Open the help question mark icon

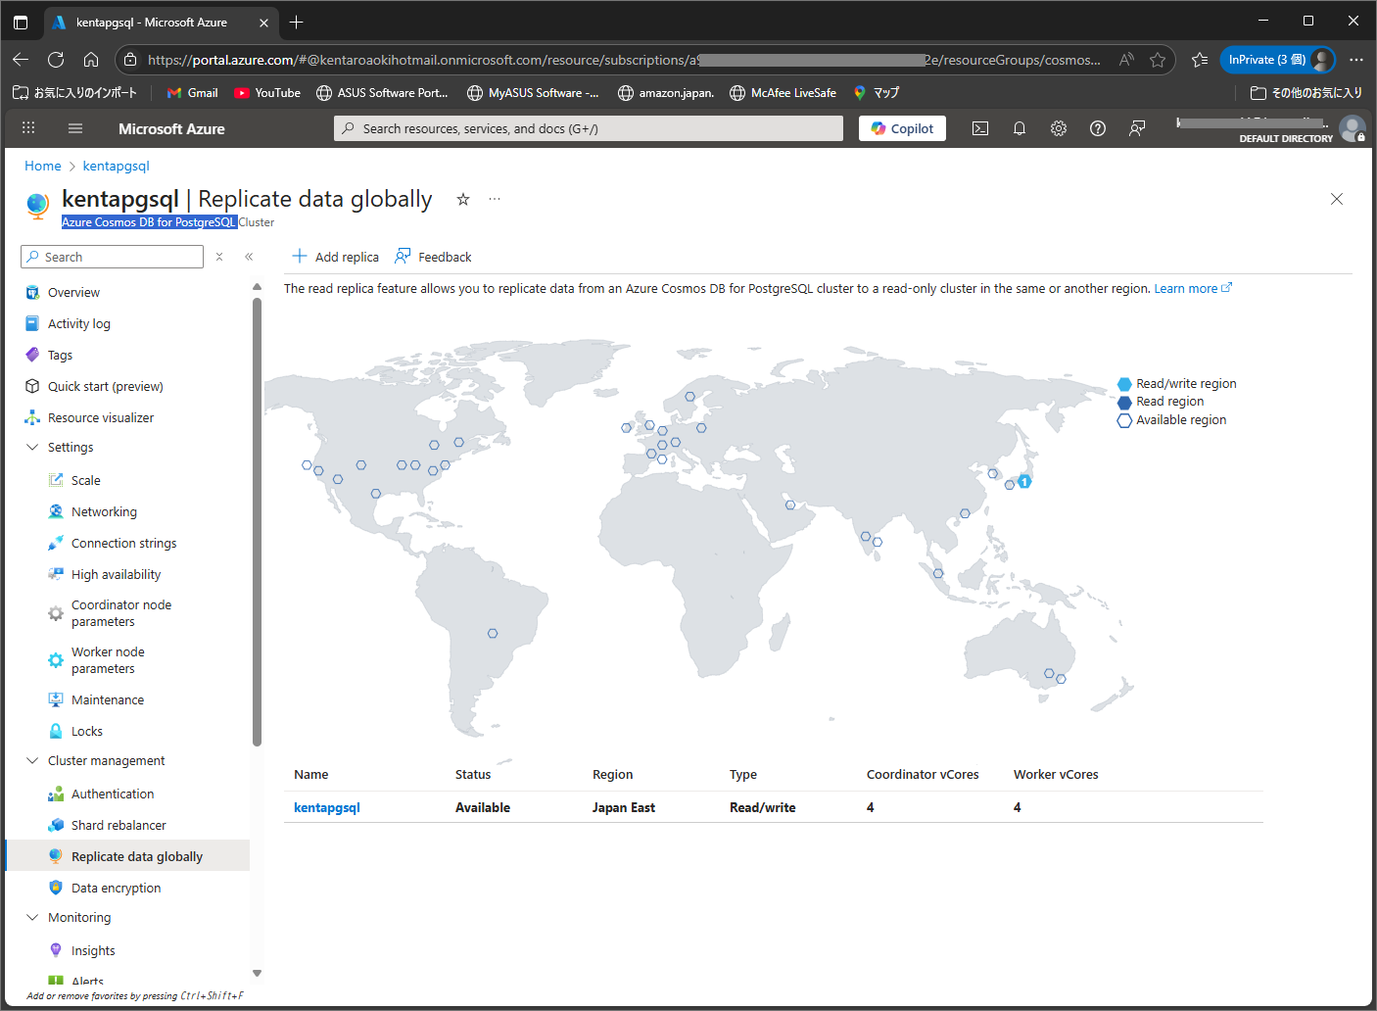coord(1097,127)
